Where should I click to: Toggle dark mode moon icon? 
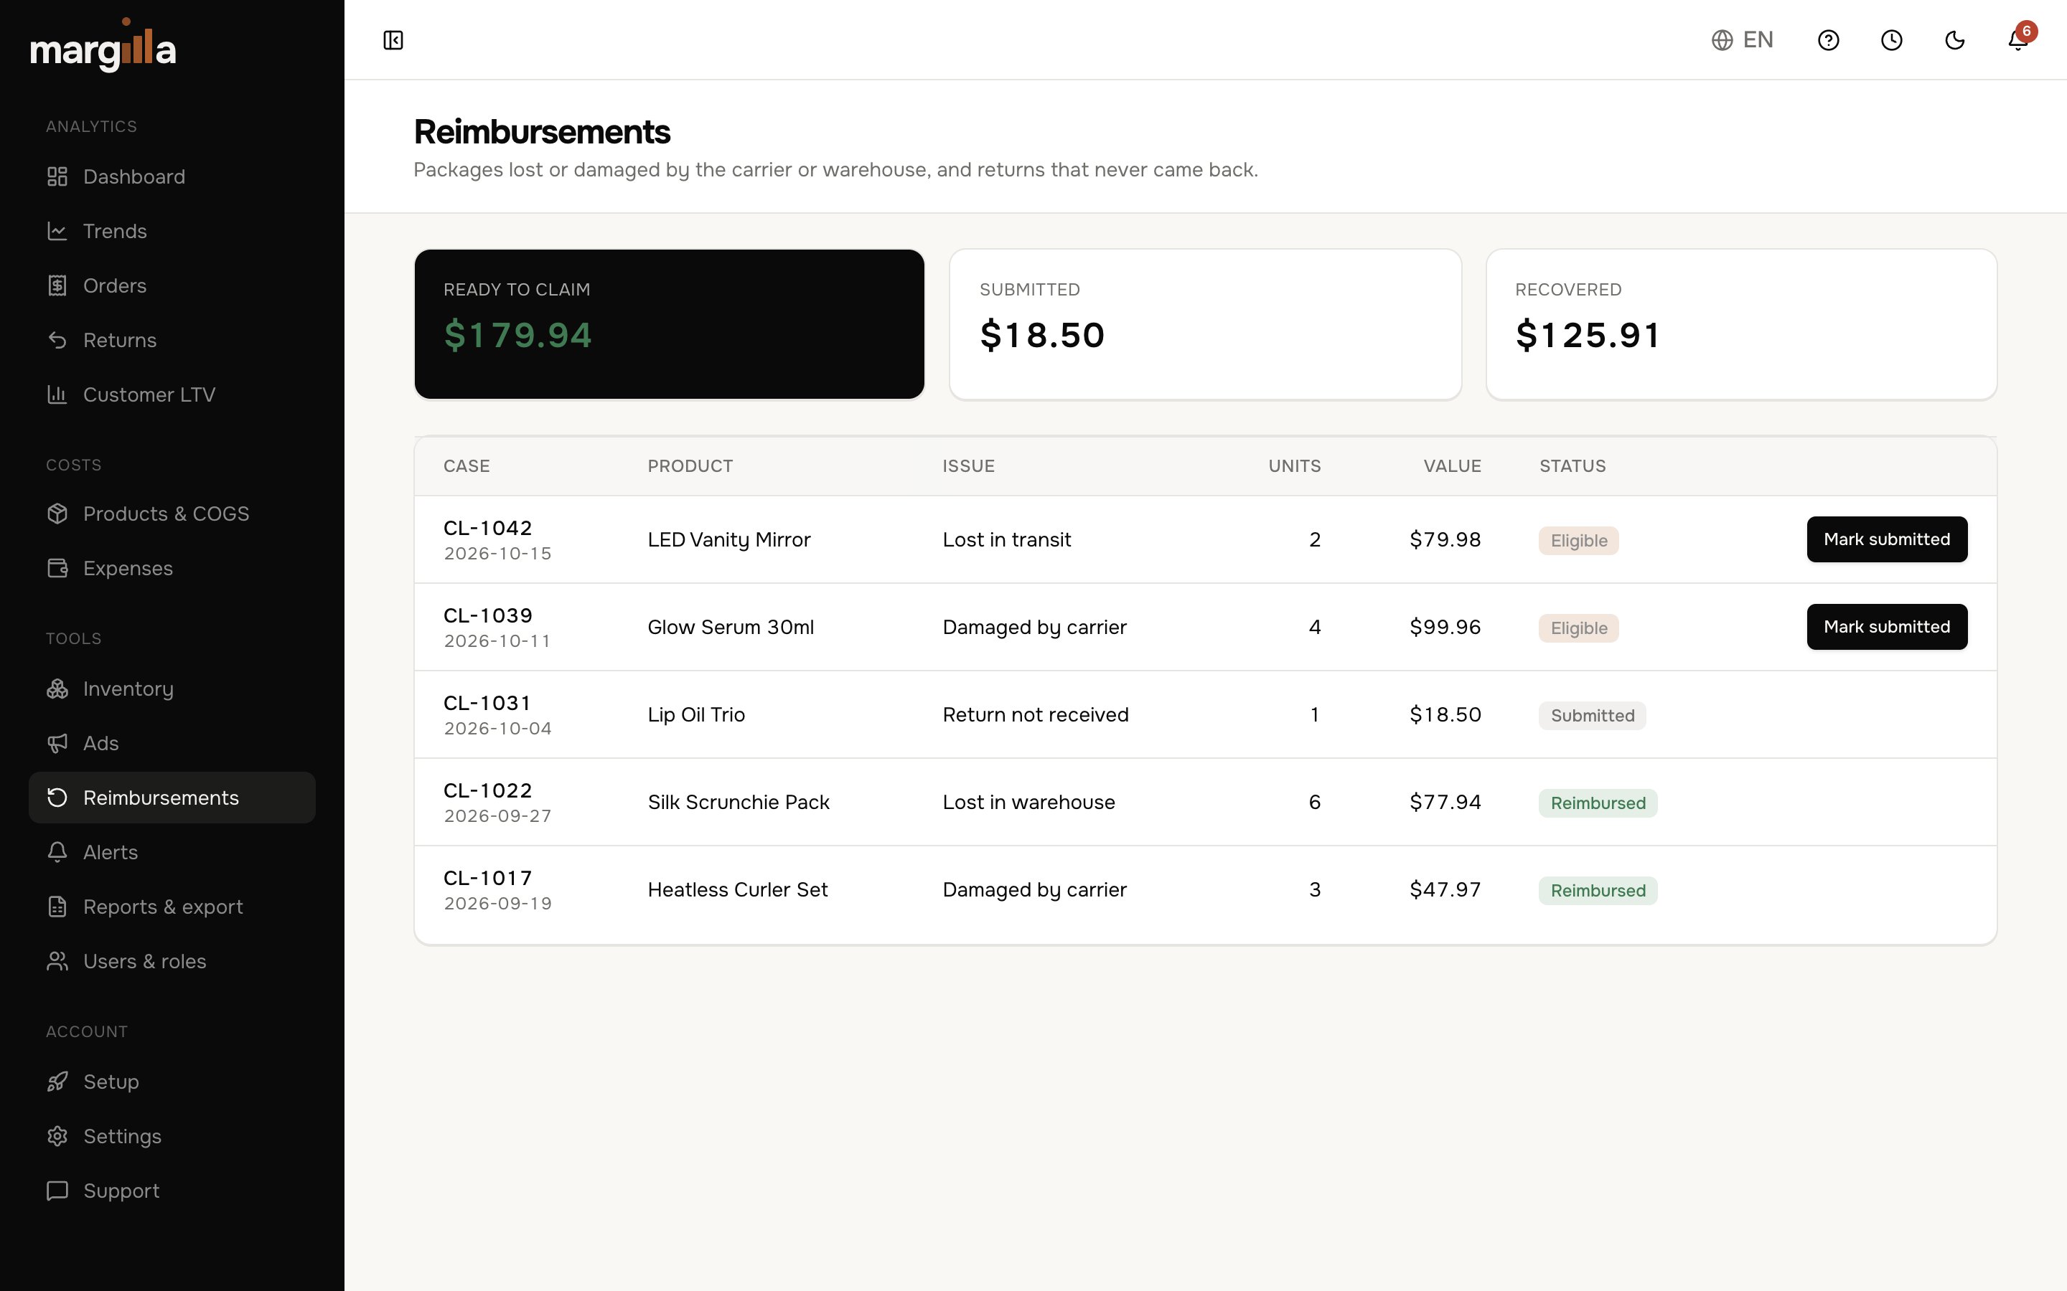click(x=1954, y=40)
